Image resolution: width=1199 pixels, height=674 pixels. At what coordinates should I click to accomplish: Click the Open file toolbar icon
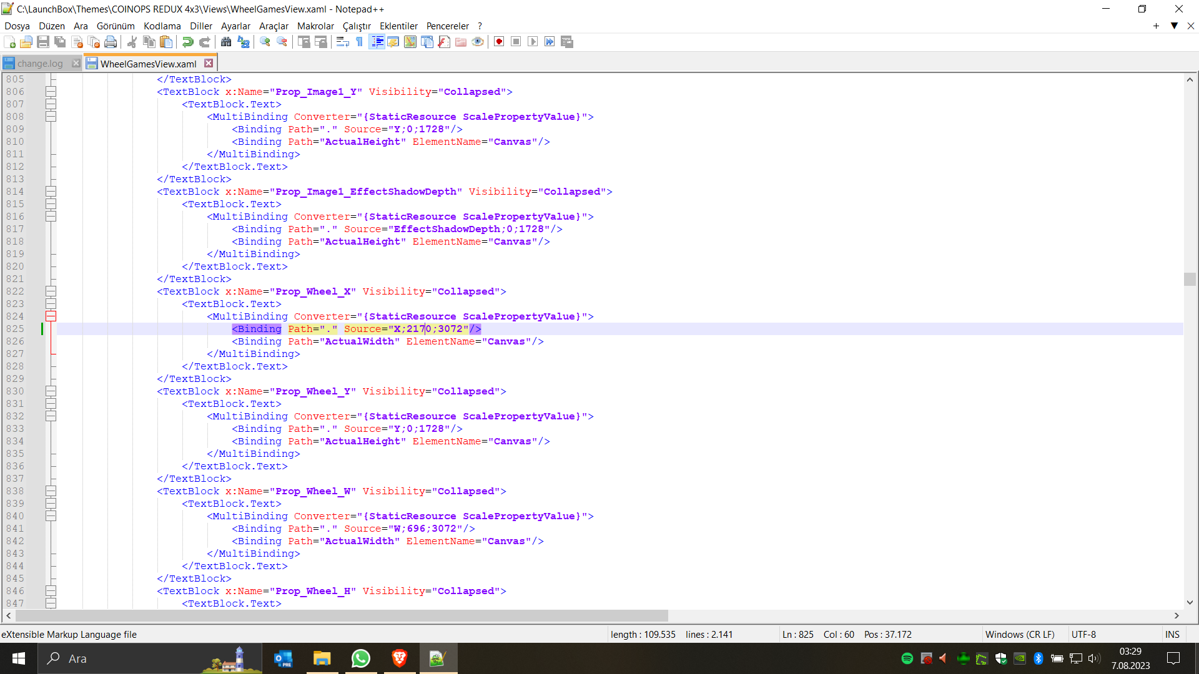(26, 42)
